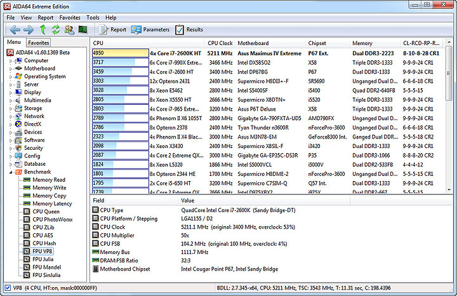The width and height of the screenshot is (457, 296).
Task: Select the Memory Copy benchmark icon
Action: point(27,196)
